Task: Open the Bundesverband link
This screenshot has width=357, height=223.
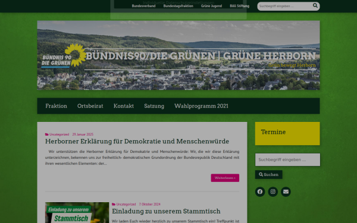Action: (143, 6)
